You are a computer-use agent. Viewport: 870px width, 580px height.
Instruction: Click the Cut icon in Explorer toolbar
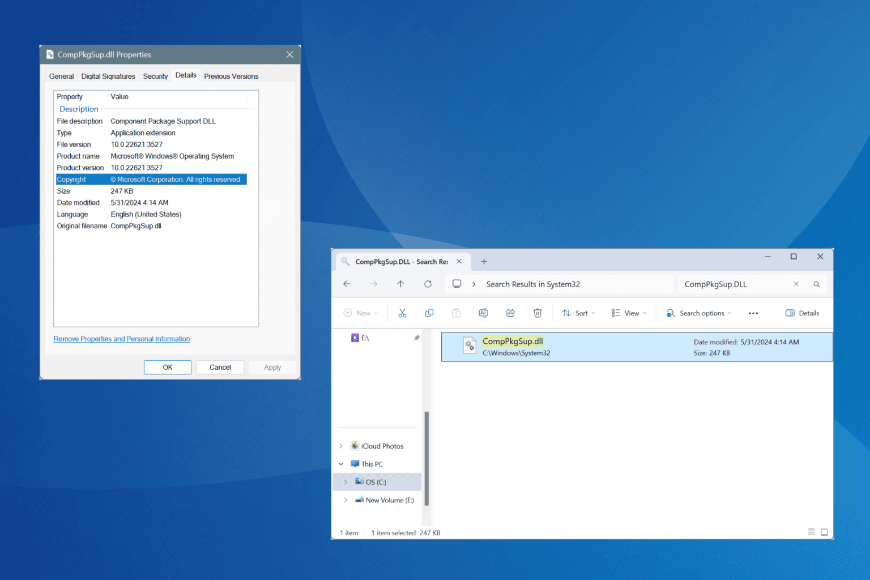[402, 313]
